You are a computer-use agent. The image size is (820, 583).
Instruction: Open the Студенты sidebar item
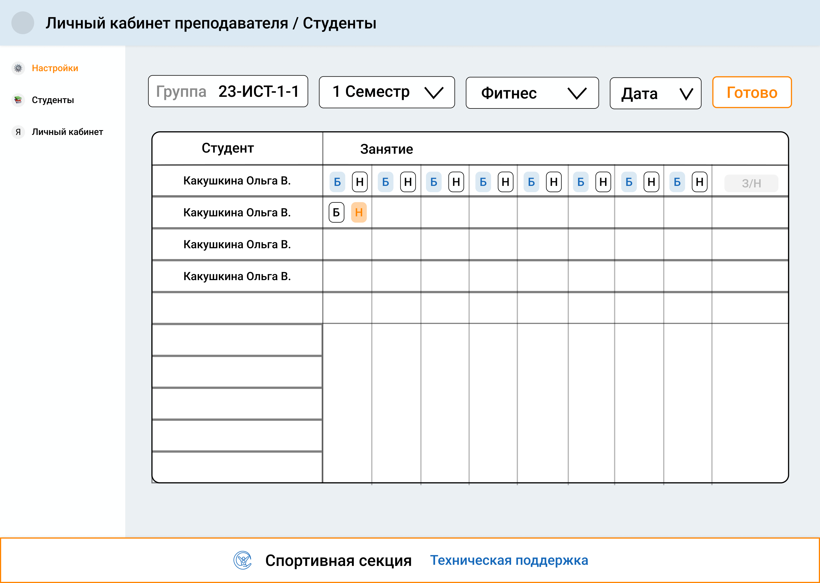point(53,100)
